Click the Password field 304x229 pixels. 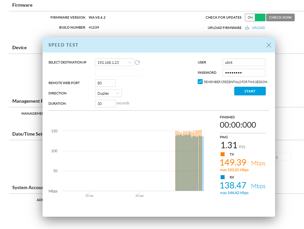click(244, 73)
